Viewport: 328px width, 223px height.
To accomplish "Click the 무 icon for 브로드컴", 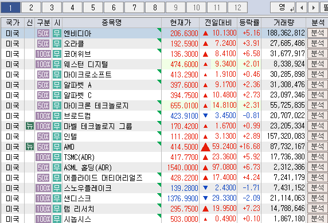I will 57,116.
